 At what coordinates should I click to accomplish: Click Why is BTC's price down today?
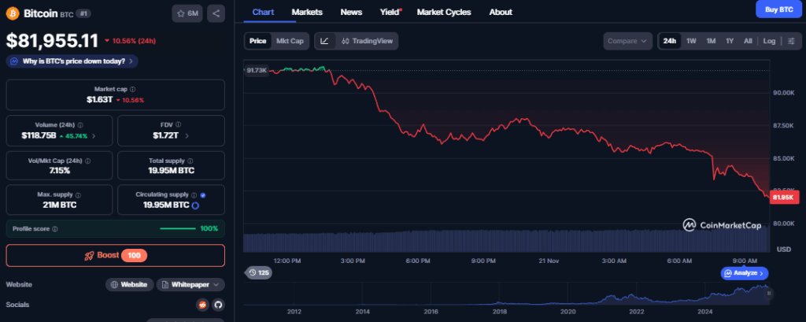point(72,61)
